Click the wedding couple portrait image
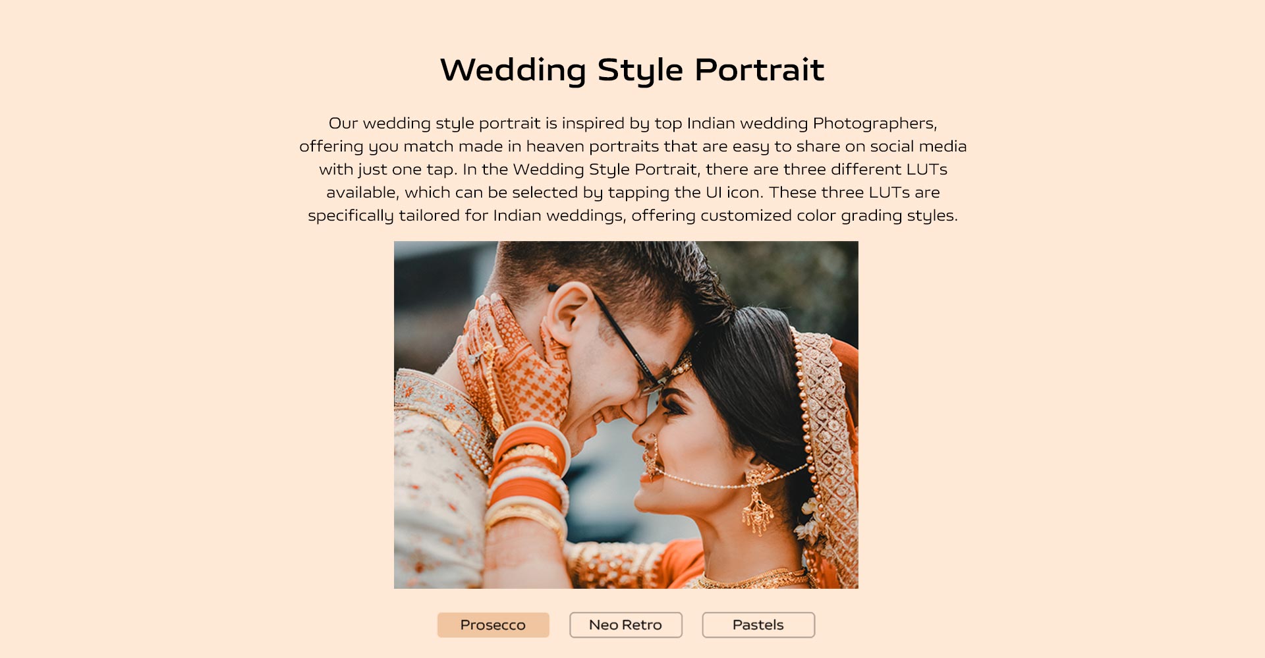 point(626,415)
